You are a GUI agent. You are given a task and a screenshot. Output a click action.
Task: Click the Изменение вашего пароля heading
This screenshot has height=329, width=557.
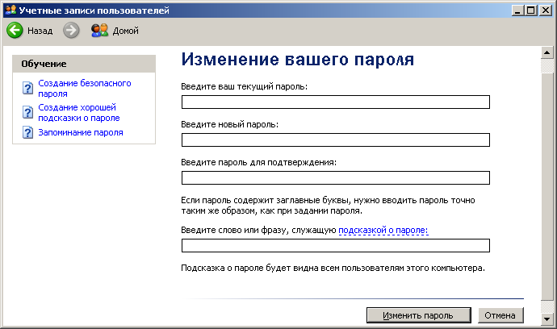(x=298, y=60)
